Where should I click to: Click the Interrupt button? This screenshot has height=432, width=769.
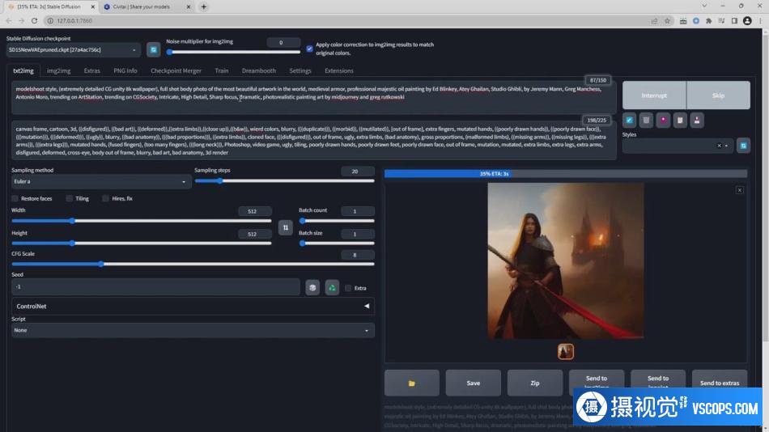click(x=654, y=95)
